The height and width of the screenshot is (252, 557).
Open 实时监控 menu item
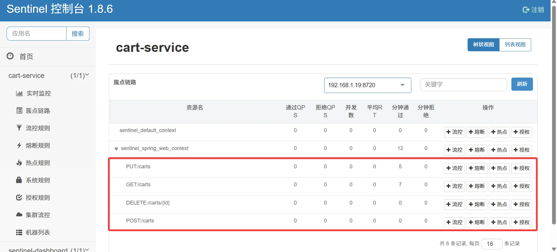pyautogui.click(x=39, y=93)
